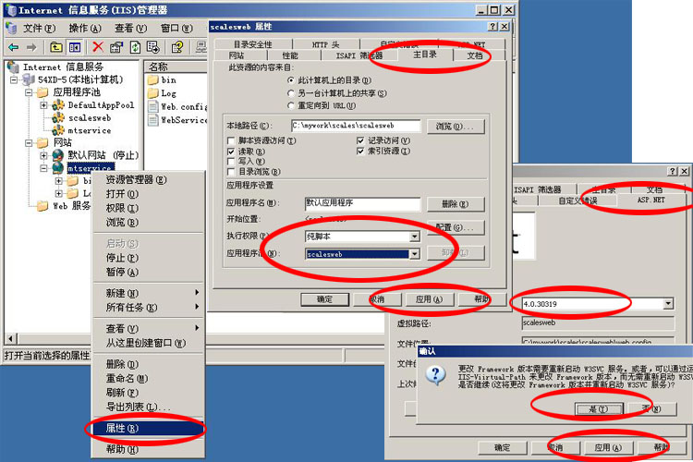Click 应用 in scalesweb 属性 dialog
The height and width of the screenshot is (462, 693).
coord(429,299)
